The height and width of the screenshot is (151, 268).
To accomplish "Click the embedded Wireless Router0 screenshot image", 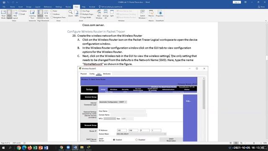I will tap(143, 104).
